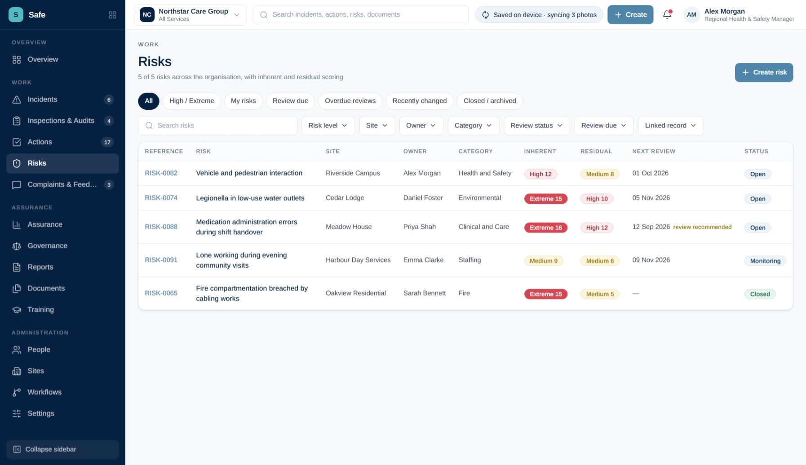Switch to the Closed / archived tab

[x=490, y=101]
